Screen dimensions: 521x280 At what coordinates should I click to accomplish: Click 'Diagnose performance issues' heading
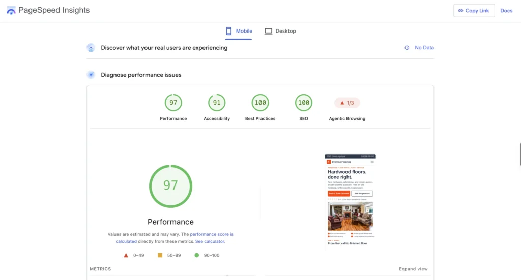point(141,75)
